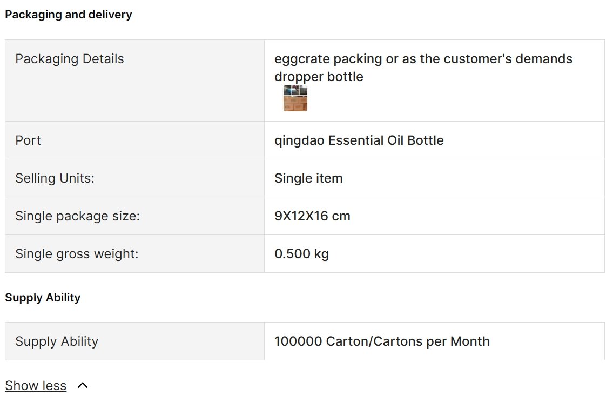This screenshot has height=402, width=613.
Task: Select qingdao Essential Oil Bottle value
Action: pos(359,140)
